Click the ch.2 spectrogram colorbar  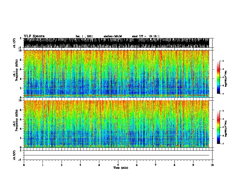[218, 127]
